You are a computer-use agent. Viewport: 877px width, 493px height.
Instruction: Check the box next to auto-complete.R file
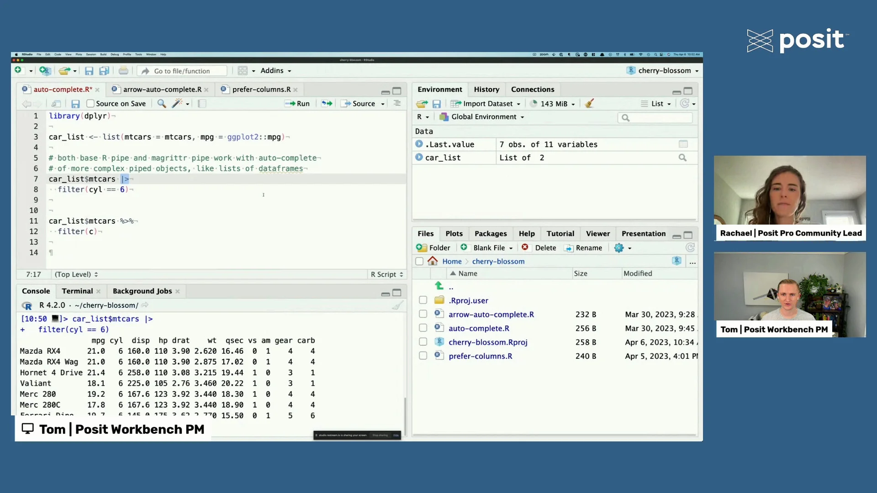point(423,328)
